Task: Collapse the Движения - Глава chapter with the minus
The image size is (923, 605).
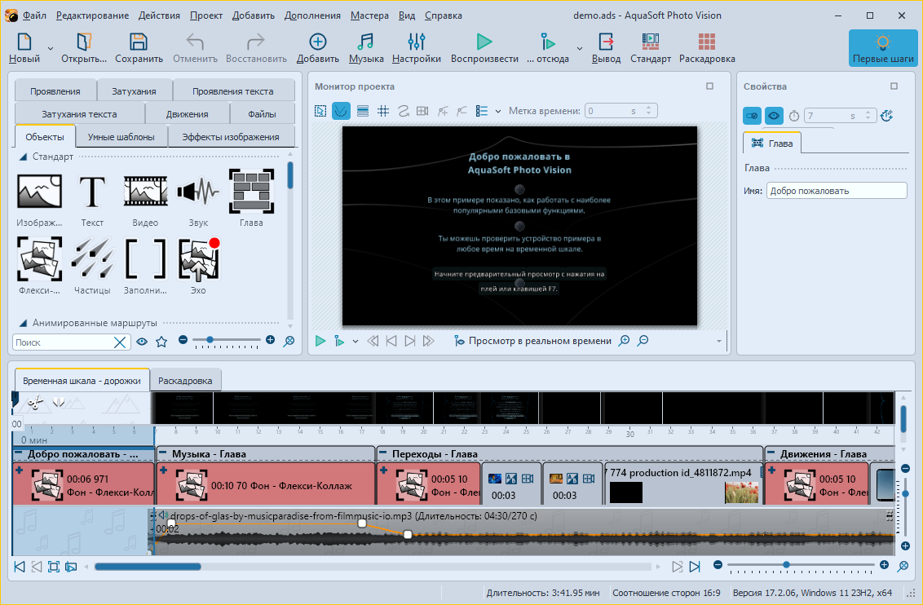Action: (771, 453)
